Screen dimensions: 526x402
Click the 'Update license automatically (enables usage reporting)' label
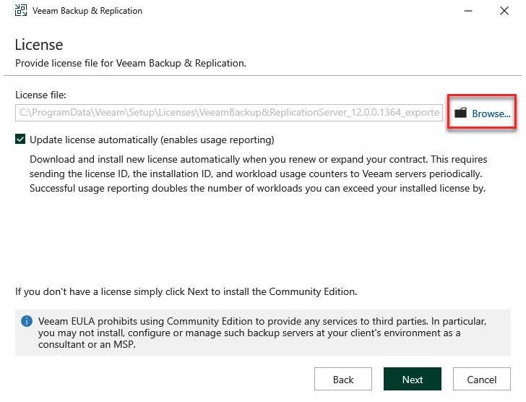coord(152,140)
